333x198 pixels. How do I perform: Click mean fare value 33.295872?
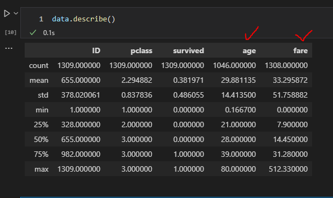tap(290, 80)
